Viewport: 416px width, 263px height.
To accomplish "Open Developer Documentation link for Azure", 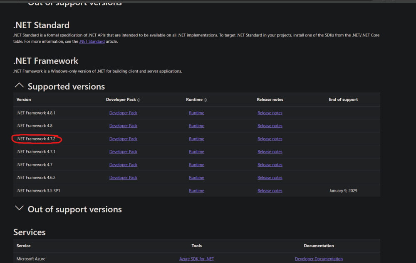I will click(319, 259).
